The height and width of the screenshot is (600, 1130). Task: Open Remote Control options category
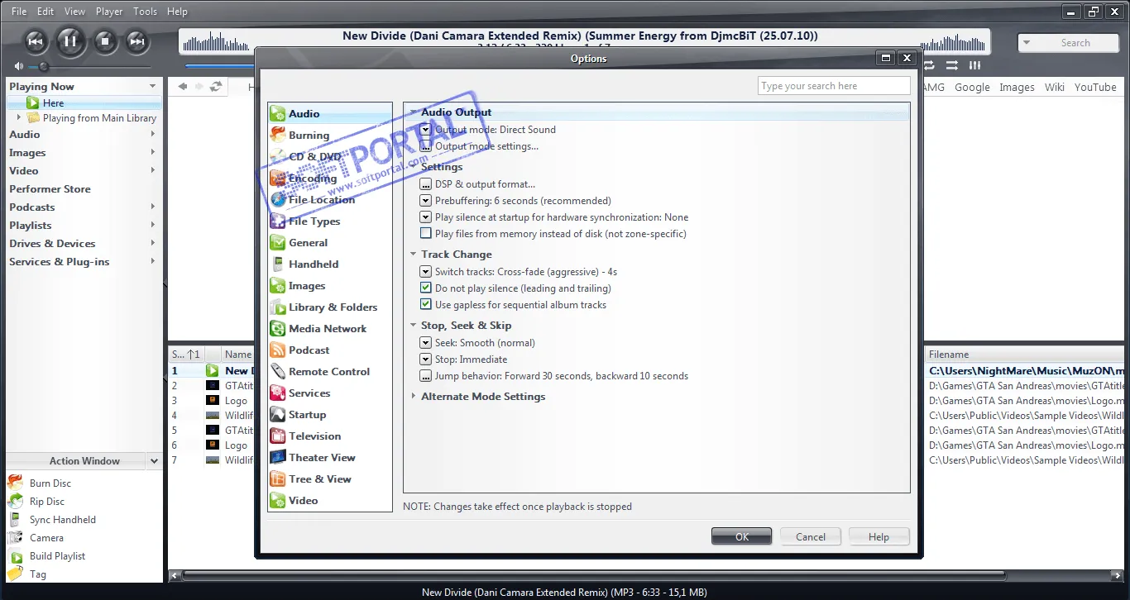(x=329, y=372)
